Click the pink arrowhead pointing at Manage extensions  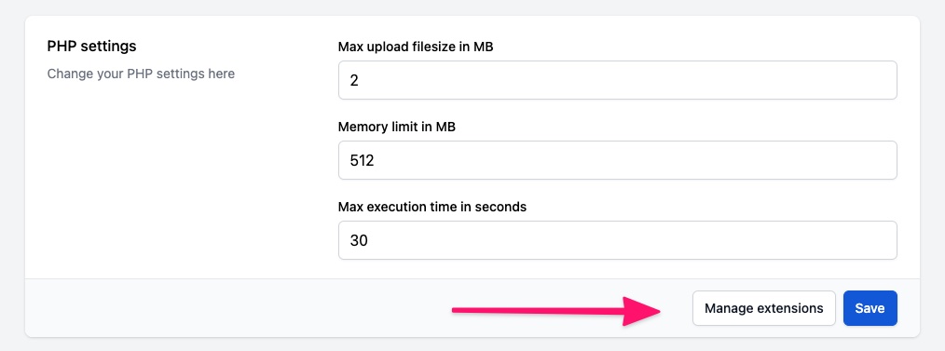[642, 311]
